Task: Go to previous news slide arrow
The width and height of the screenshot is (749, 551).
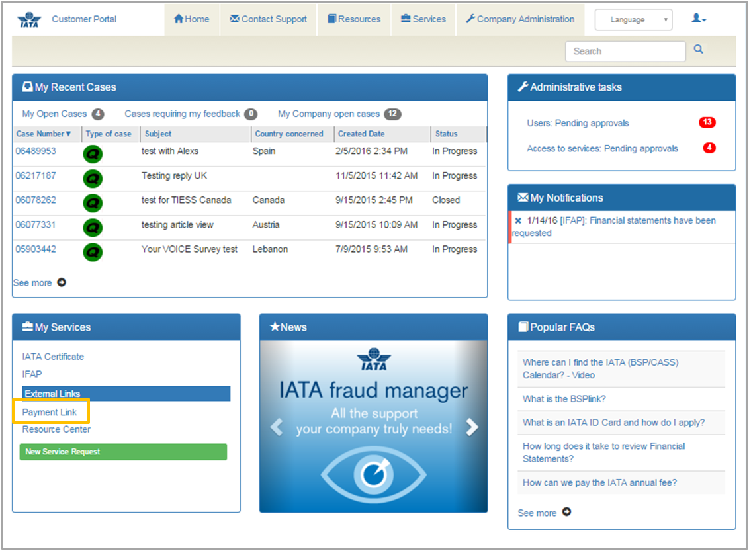Action: tap(277, 427)
